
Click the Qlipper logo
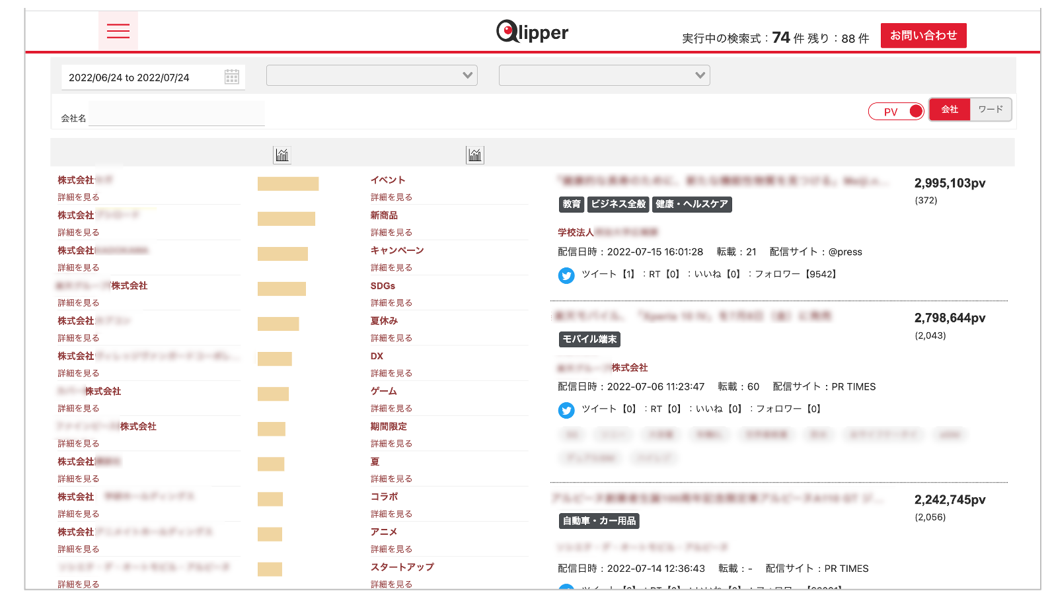[x=533, y=31]
